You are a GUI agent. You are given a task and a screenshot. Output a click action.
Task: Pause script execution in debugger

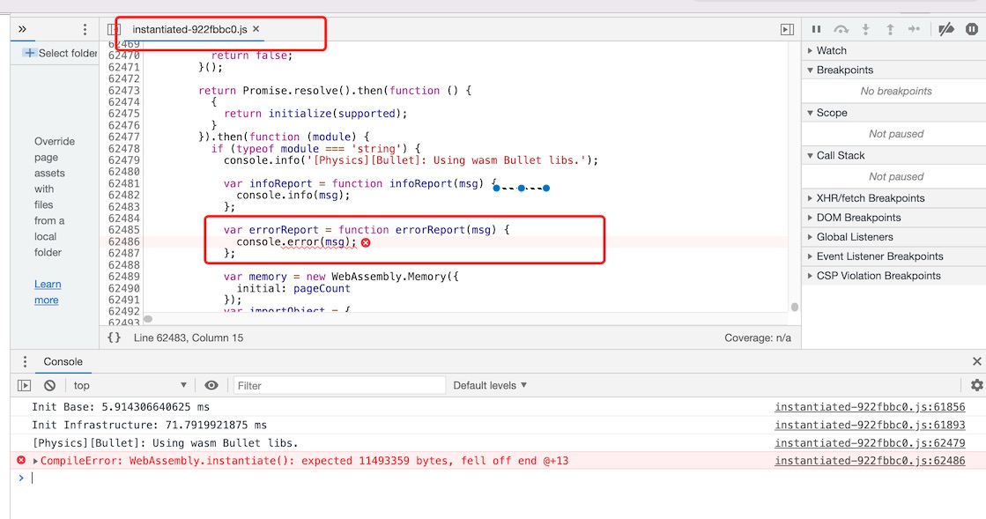click(816, 29)
